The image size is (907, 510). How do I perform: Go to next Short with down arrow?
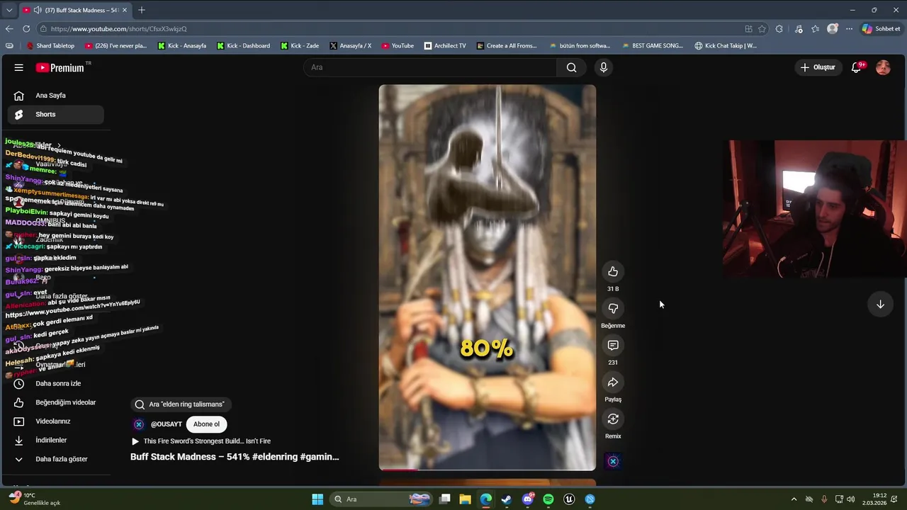[x=880, y=304]
